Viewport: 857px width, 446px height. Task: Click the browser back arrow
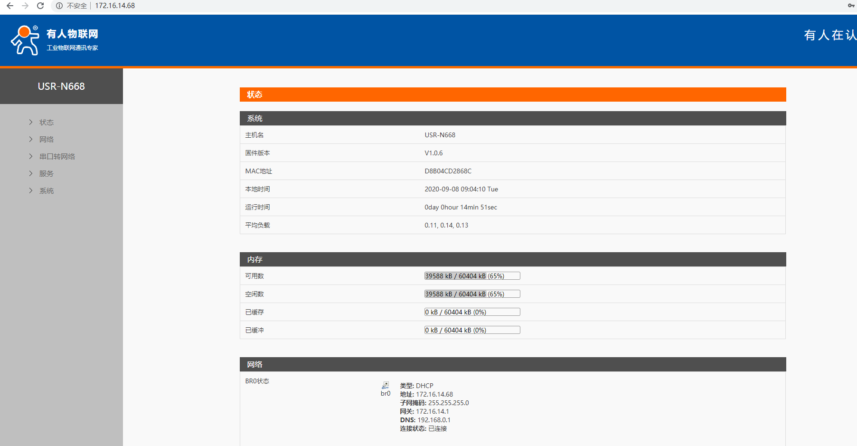[9, 6]
